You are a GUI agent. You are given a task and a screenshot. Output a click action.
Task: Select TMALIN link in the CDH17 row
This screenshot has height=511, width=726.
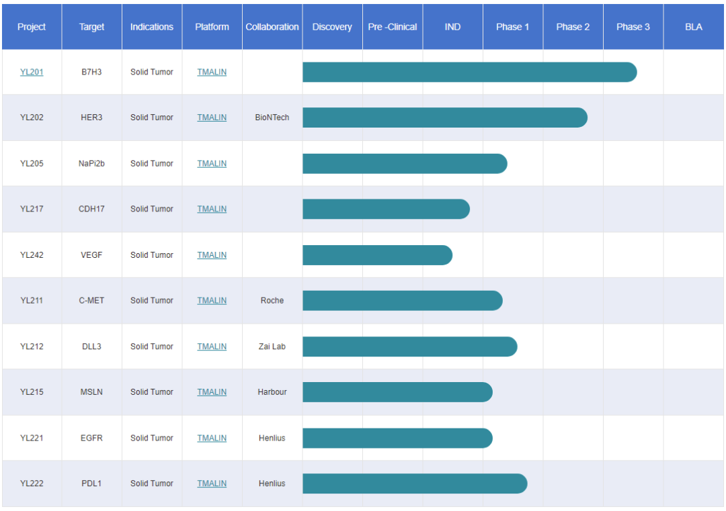212,209
